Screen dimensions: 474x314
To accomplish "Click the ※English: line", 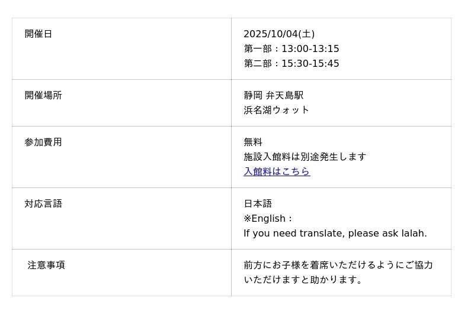I will [268, 219].
